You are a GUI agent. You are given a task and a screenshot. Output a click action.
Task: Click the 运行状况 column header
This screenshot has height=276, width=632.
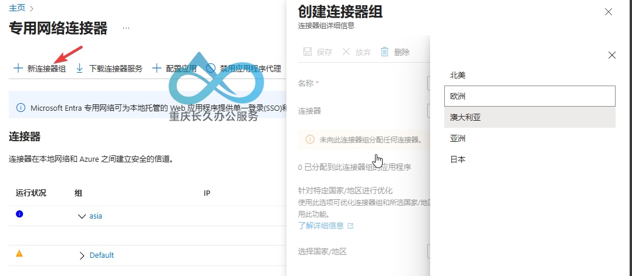pyautogui.click(x=31, y=193)
